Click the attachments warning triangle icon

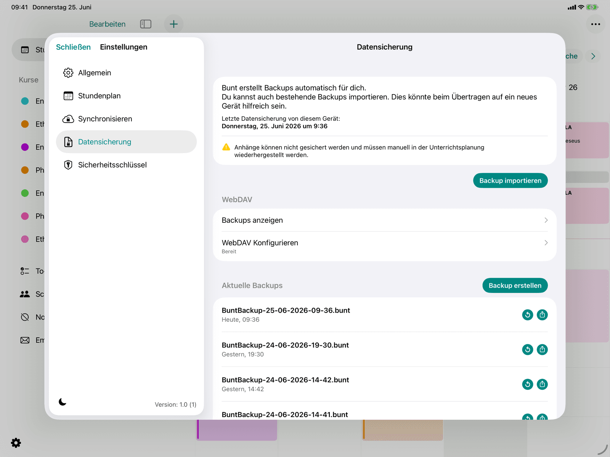click(x=226, y=147)
